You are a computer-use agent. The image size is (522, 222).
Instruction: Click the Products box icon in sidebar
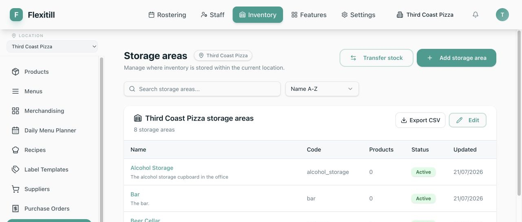tap(15, 72)
